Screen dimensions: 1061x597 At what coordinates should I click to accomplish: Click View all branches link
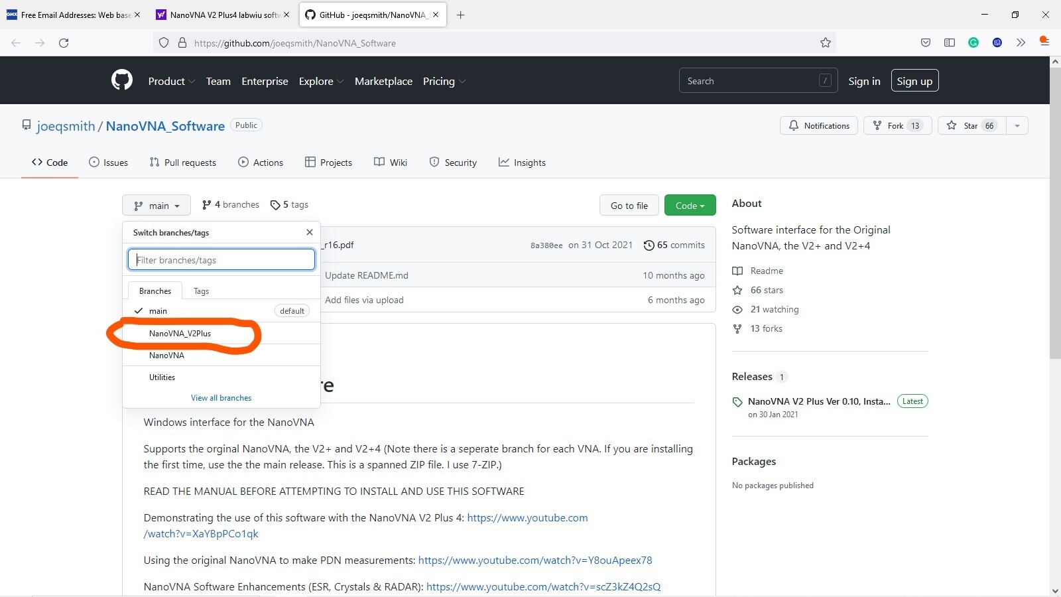221,398
